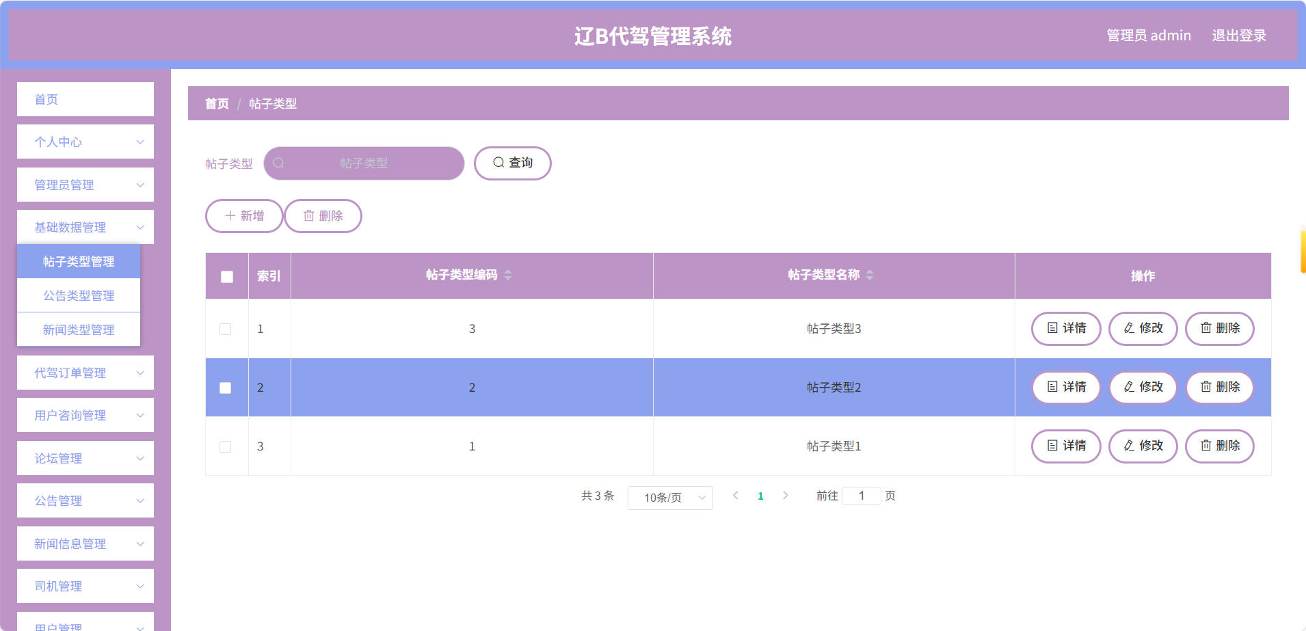The height and width of the screenshot is (631, 1306).
Task: Select page number 1 in pagination
Action: click(760, 496)
